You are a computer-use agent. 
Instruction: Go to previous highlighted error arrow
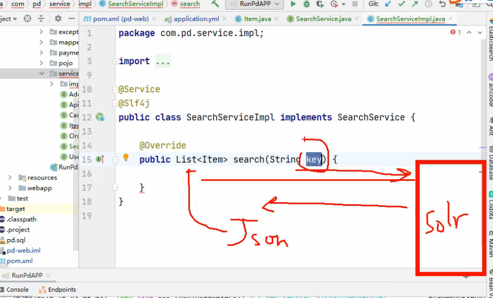469,32
